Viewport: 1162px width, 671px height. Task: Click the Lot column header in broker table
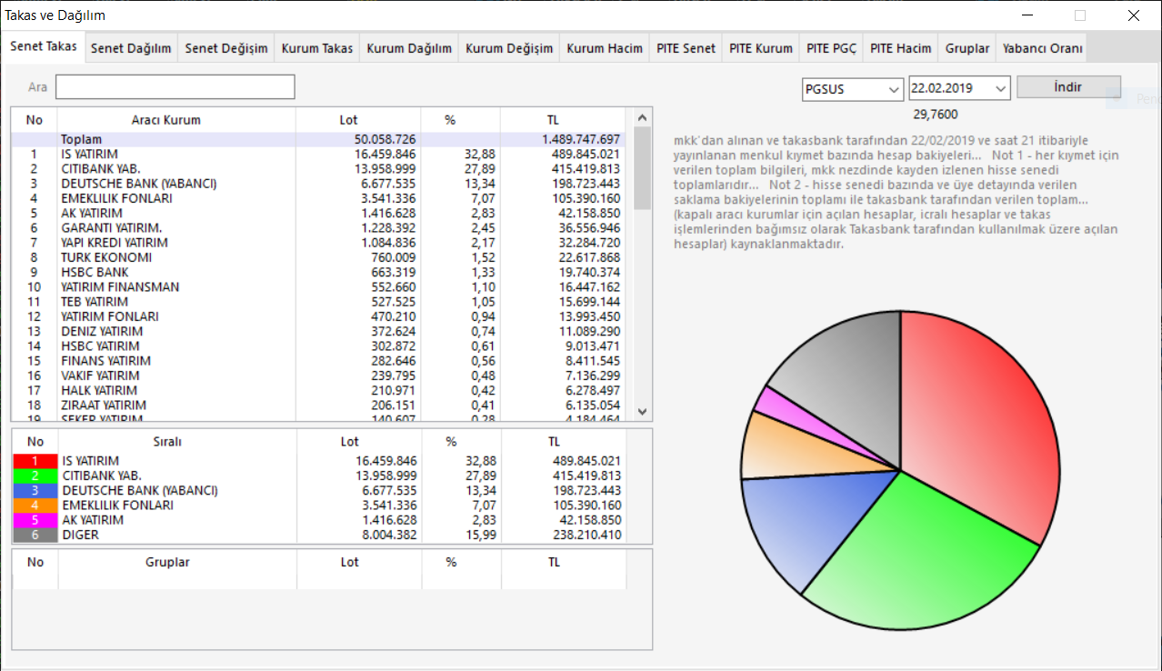tap(349, 120)
